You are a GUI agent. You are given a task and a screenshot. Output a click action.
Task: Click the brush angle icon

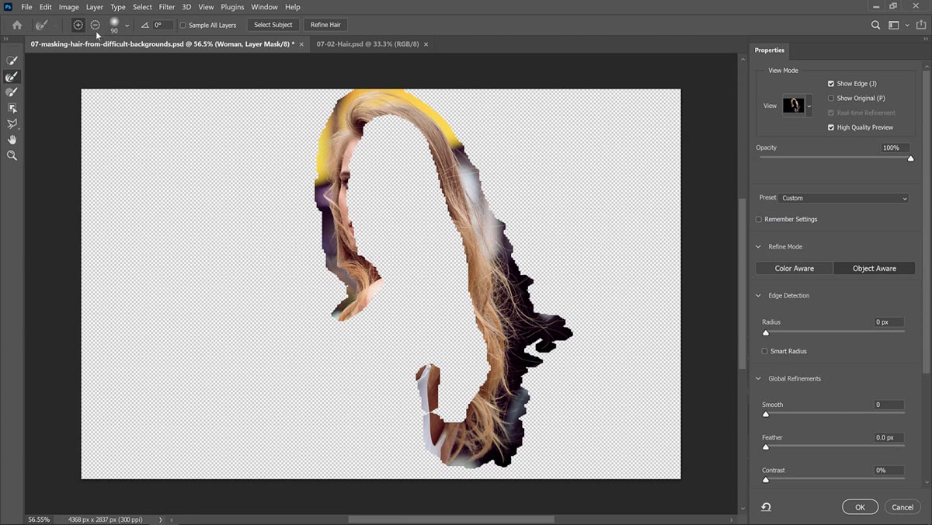144,25
